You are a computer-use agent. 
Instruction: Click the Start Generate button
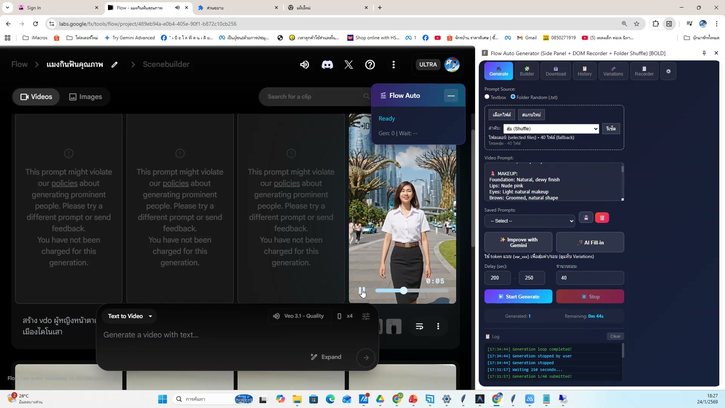click(518, 296)
